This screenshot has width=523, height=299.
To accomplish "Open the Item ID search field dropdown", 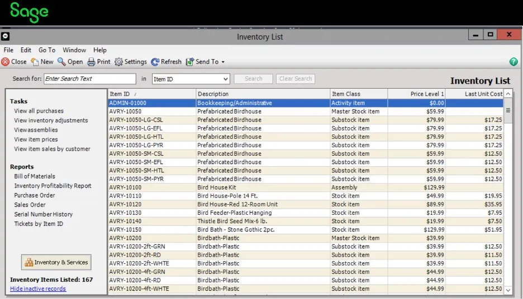I will 225,79.
